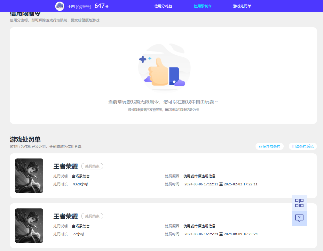
Task: Click 王者荣耀 title of 72小时 penalty
Action: click(x=66, y=216)
